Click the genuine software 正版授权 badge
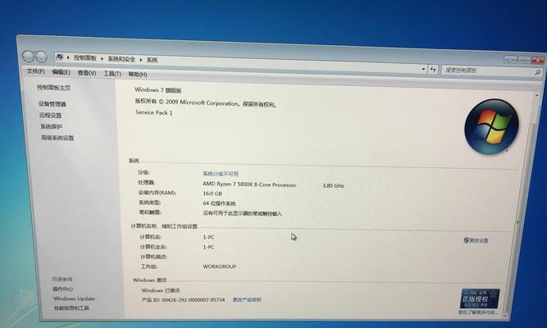Image resolution: width=547 pixels, height=328 pixels. pos(480,298)
